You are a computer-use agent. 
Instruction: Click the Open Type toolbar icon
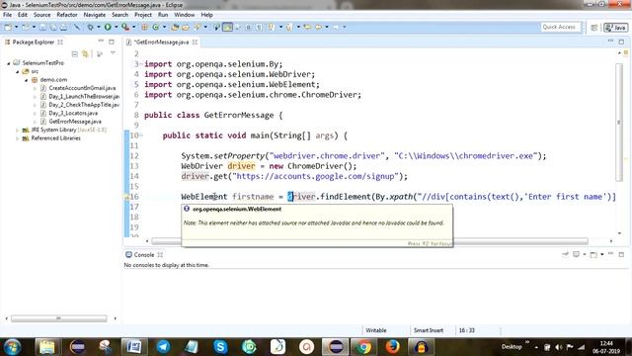pos(175,27)
